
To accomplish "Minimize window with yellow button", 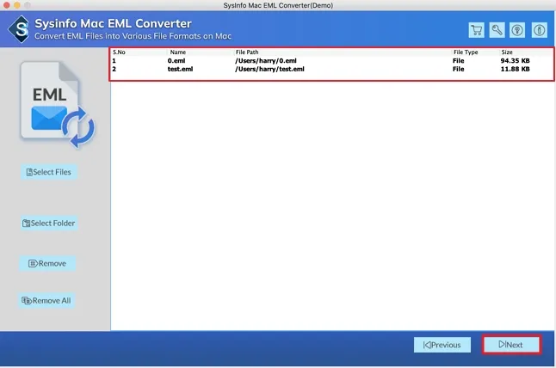I will point(17,5).
